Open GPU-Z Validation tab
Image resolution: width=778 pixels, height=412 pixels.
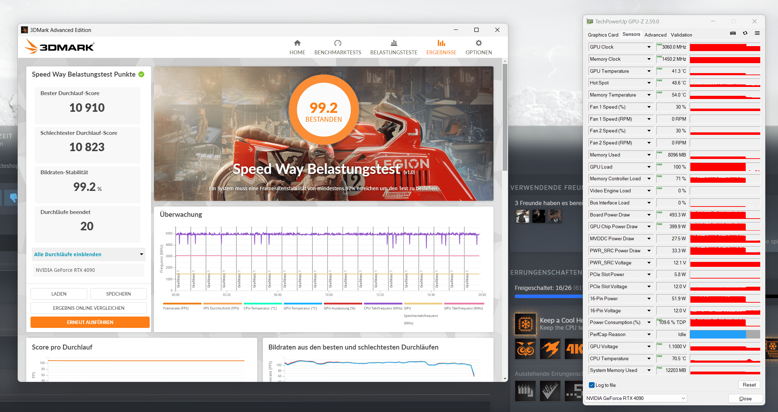[681, 35]
